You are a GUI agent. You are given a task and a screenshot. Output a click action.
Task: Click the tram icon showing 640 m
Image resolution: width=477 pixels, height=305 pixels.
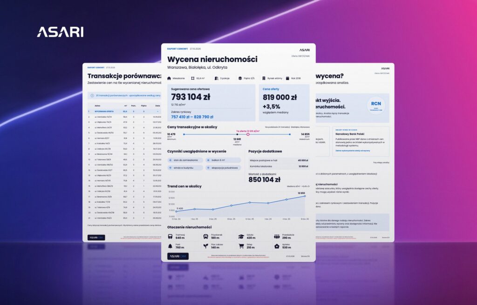(x=170, y=236)
